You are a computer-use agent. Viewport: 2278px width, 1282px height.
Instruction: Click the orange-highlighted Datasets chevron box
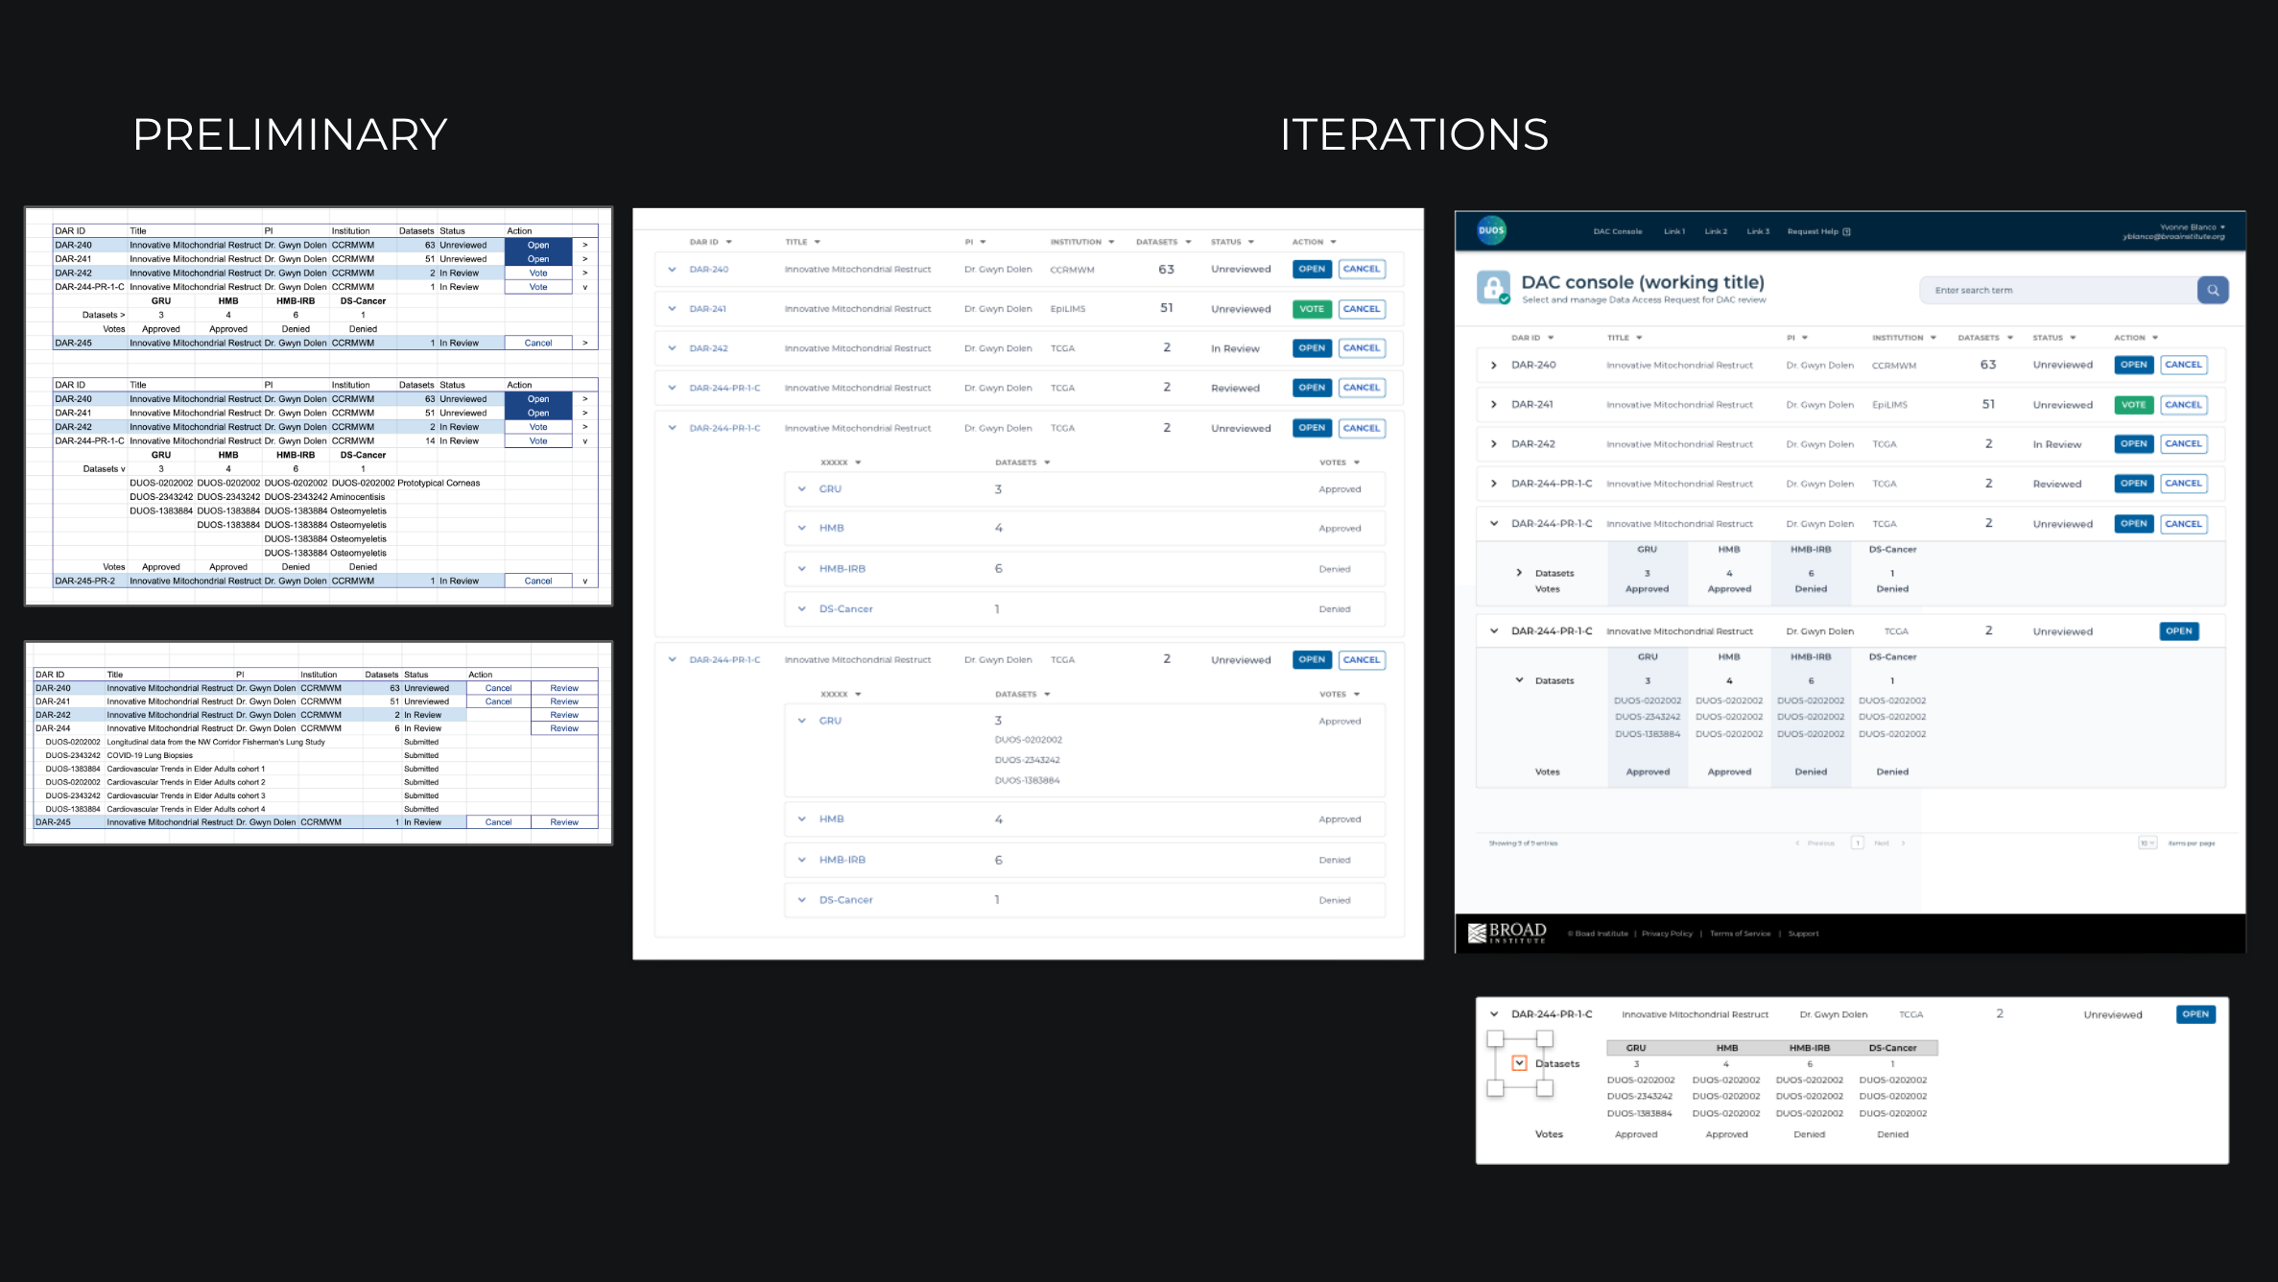coord(1519,1063)
